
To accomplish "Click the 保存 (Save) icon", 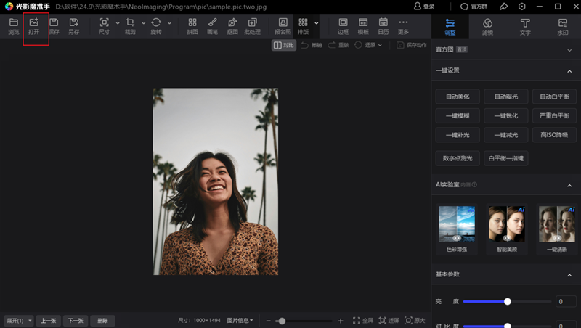I will coord(54,26).
